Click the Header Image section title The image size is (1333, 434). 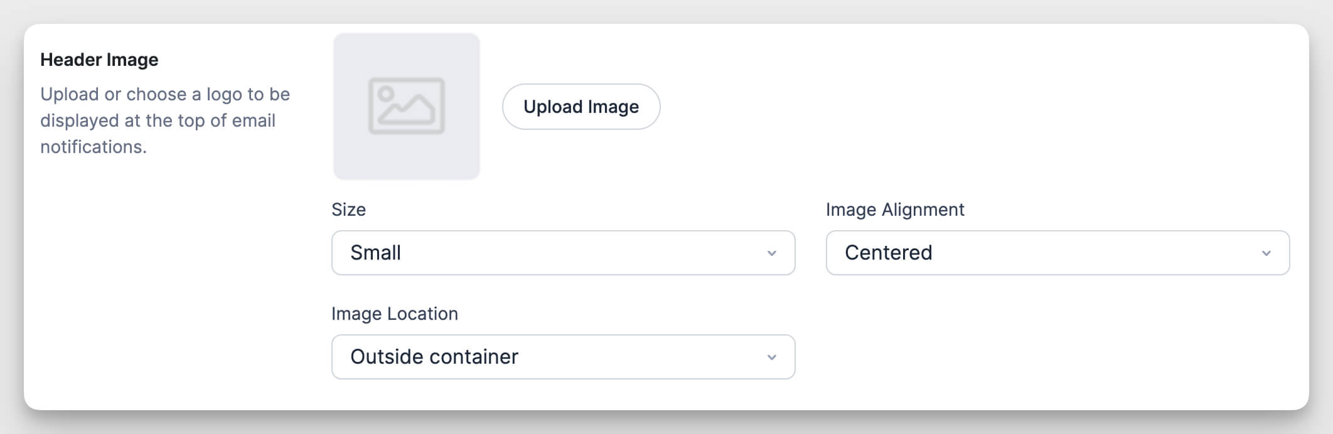click(x=100, y=60)
